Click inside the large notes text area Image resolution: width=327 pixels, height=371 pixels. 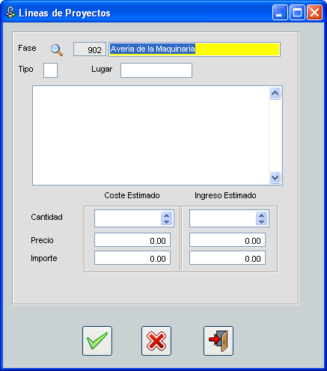point(151,135)
